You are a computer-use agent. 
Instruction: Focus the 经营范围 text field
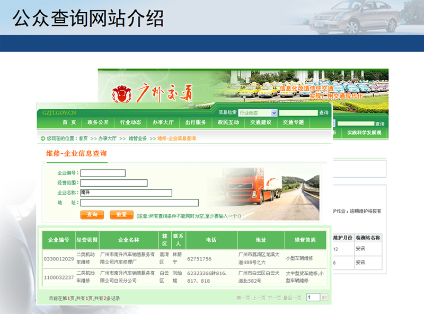pyautogui.click(x=113, y=183)
